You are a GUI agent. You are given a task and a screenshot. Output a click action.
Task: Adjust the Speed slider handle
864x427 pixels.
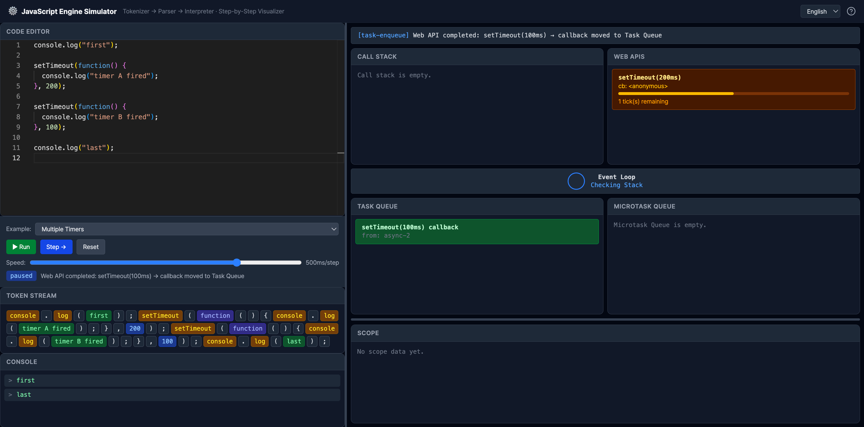point(237,263)
